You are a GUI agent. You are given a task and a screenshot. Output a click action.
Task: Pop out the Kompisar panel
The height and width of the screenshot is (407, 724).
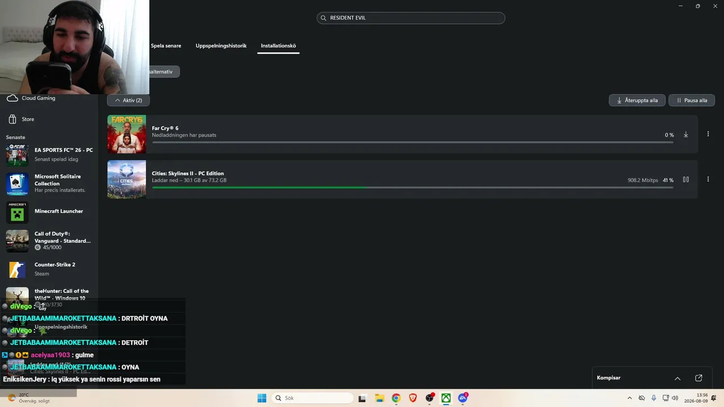(x=699, y=378)
